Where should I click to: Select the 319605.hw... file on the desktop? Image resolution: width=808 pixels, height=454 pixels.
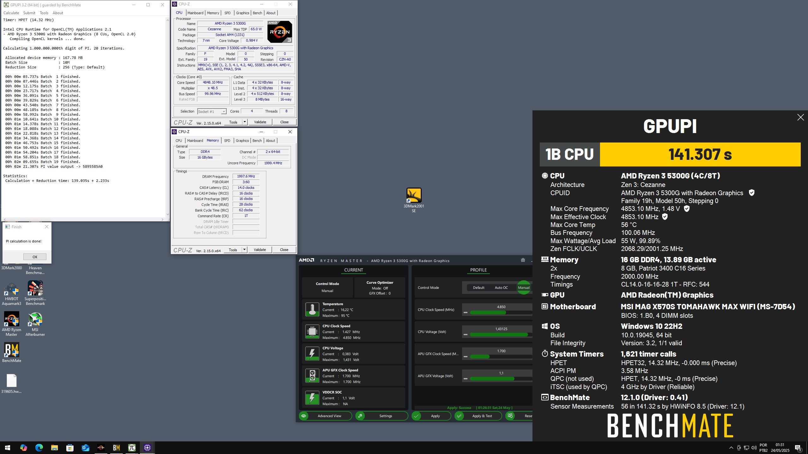tap(12, 384)
